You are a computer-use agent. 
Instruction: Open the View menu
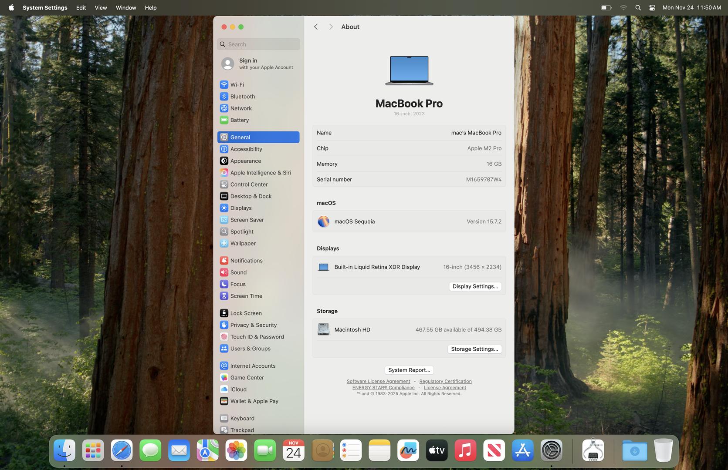pyautogui.click(x=101, y=7)
